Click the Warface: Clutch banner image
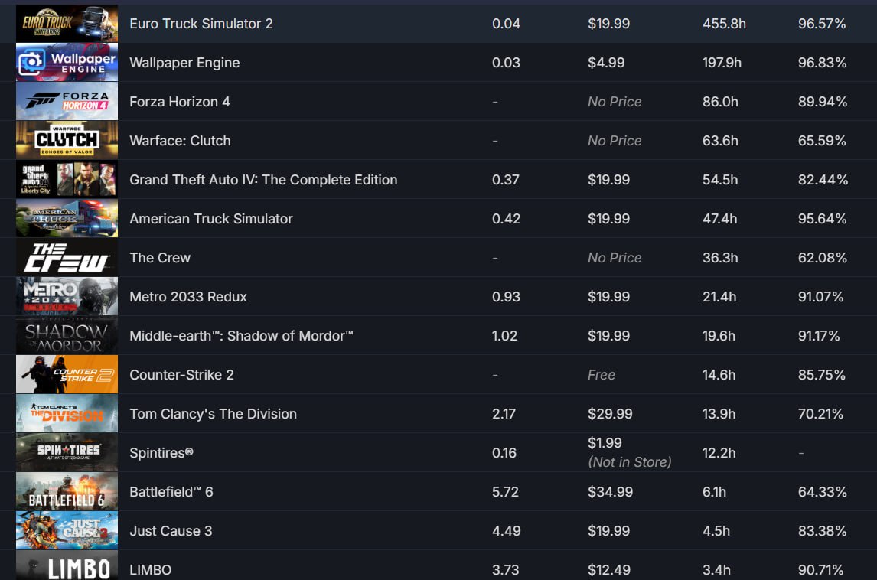Image resolution: width=877 pixels, height=580 pixels. tap(67, 140)
